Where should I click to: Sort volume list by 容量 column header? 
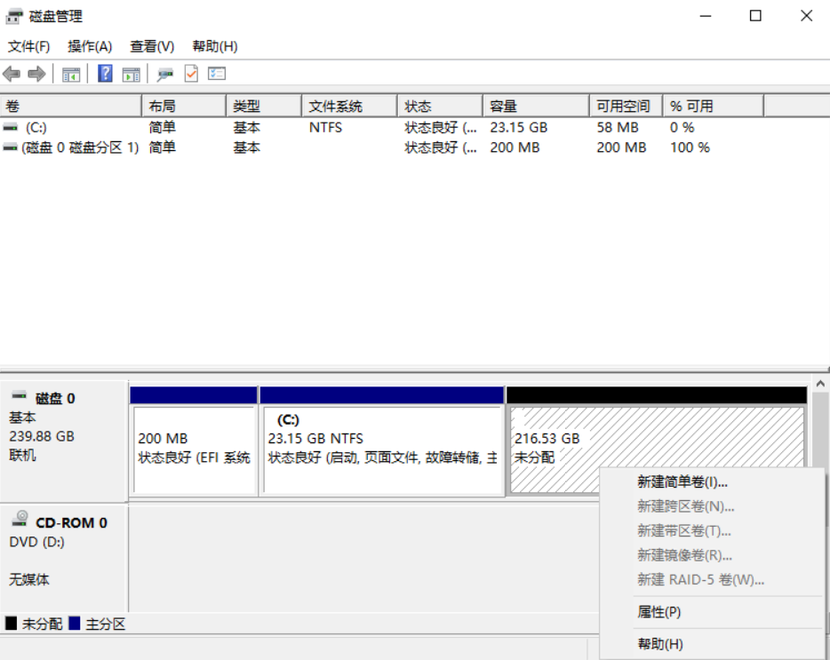pos(533,106)
